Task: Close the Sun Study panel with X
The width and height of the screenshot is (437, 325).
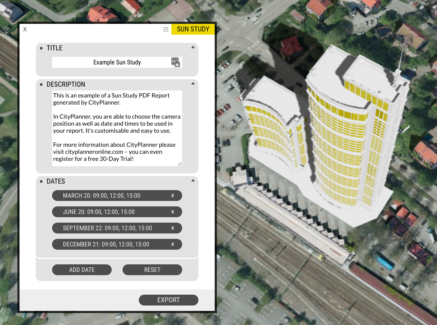Action: pos(25,29)
